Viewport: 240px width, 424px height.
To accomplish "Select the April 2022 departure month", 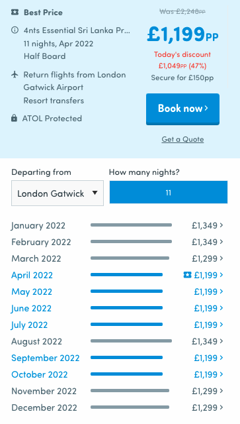I will pos(32,276).
